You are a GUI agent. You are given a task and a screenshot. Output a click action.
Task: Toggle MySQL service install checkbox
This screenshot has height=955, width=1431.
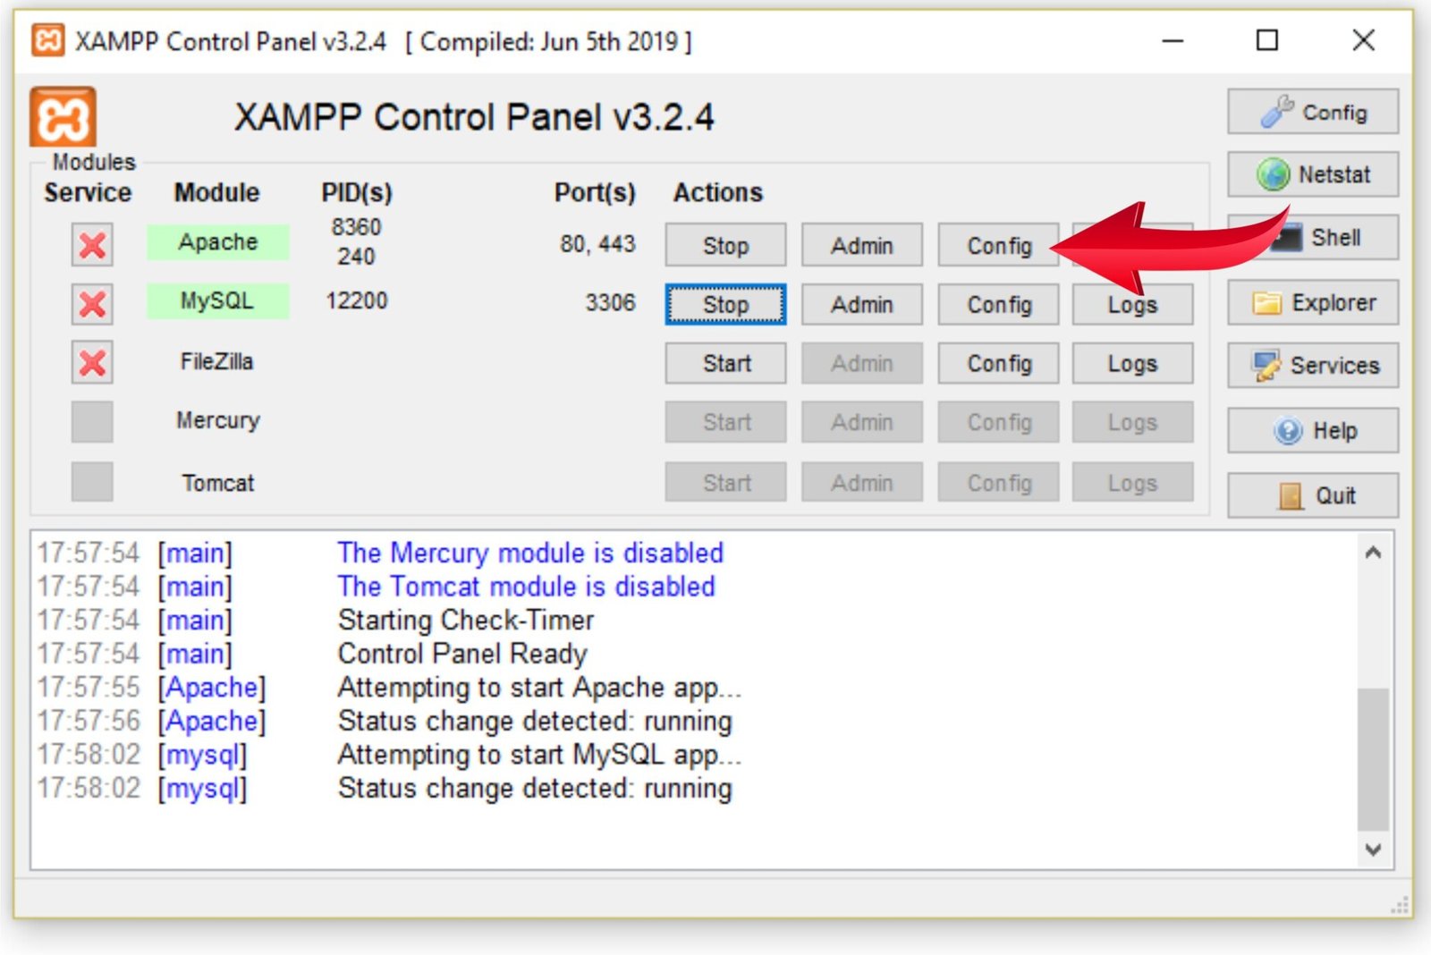click(92, 304)
